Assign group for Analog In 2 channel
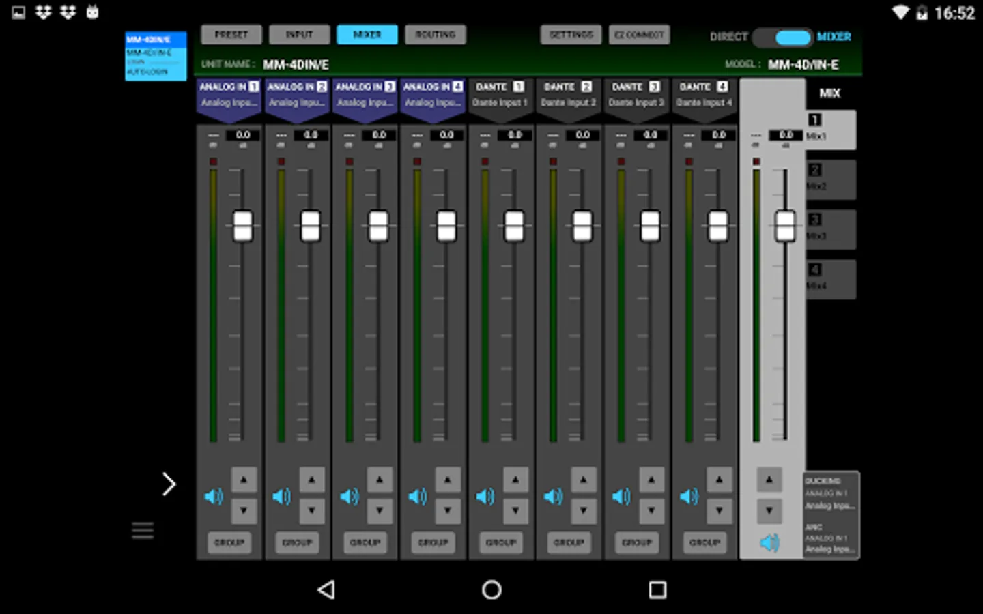983x614 pixels. (x=297, y=542)
